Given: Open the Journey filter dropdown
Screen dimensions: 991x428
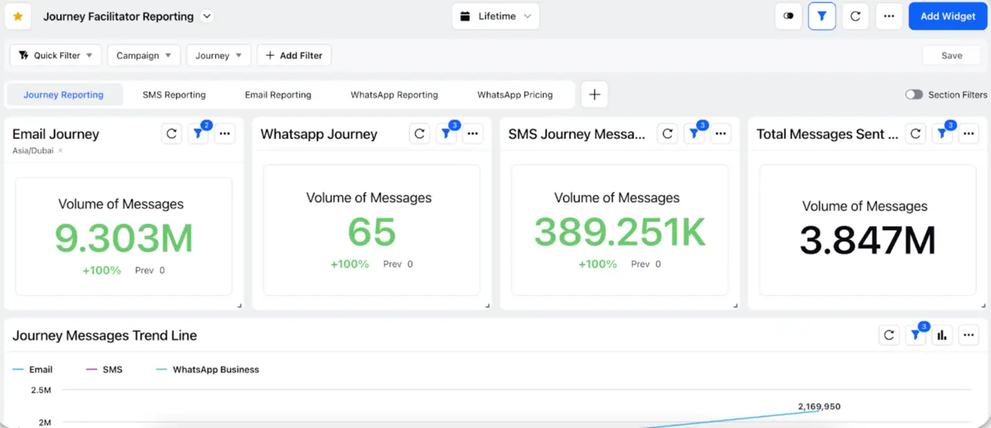Looking at the screenshot, I should coord(219,55).
